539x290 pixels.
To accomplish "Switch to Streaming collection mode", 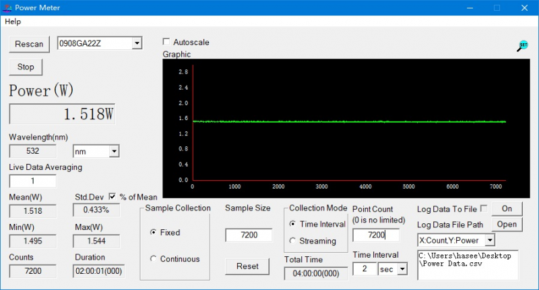I will (292, 241).
